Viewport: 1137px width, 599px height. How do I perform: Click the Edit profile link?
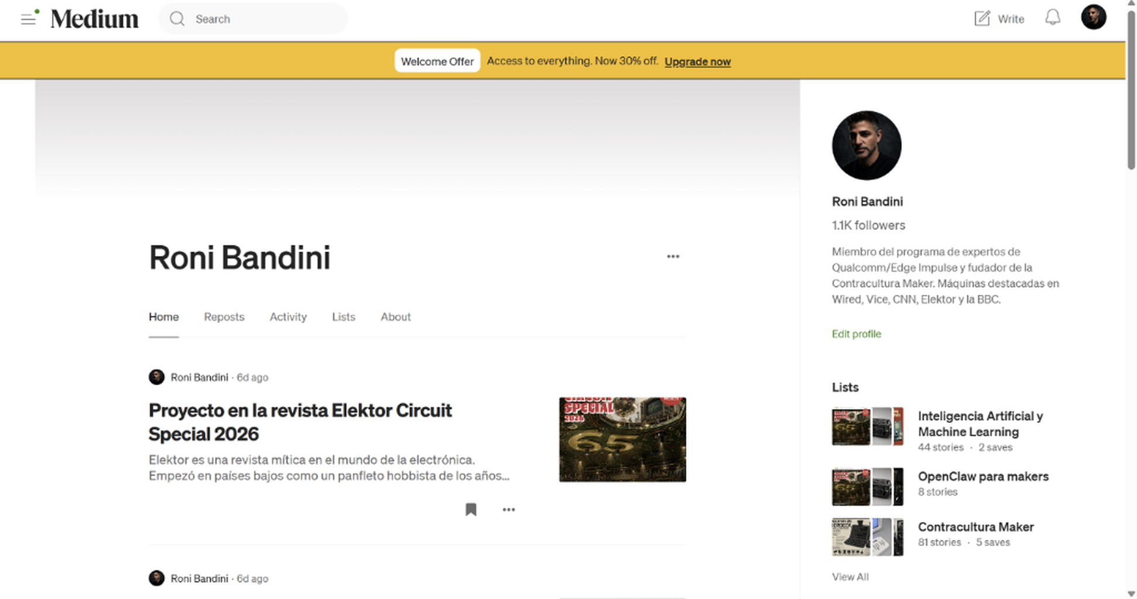click(856, 334)
